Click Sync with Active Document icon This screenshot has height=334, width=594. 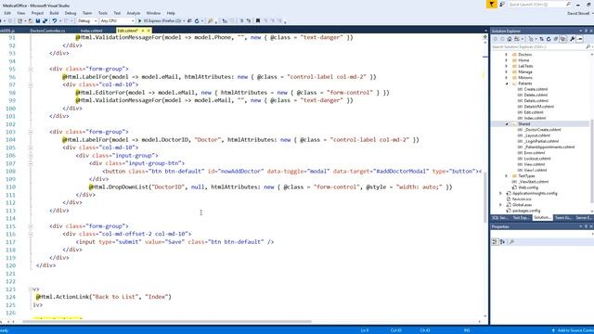pos(541,39)
